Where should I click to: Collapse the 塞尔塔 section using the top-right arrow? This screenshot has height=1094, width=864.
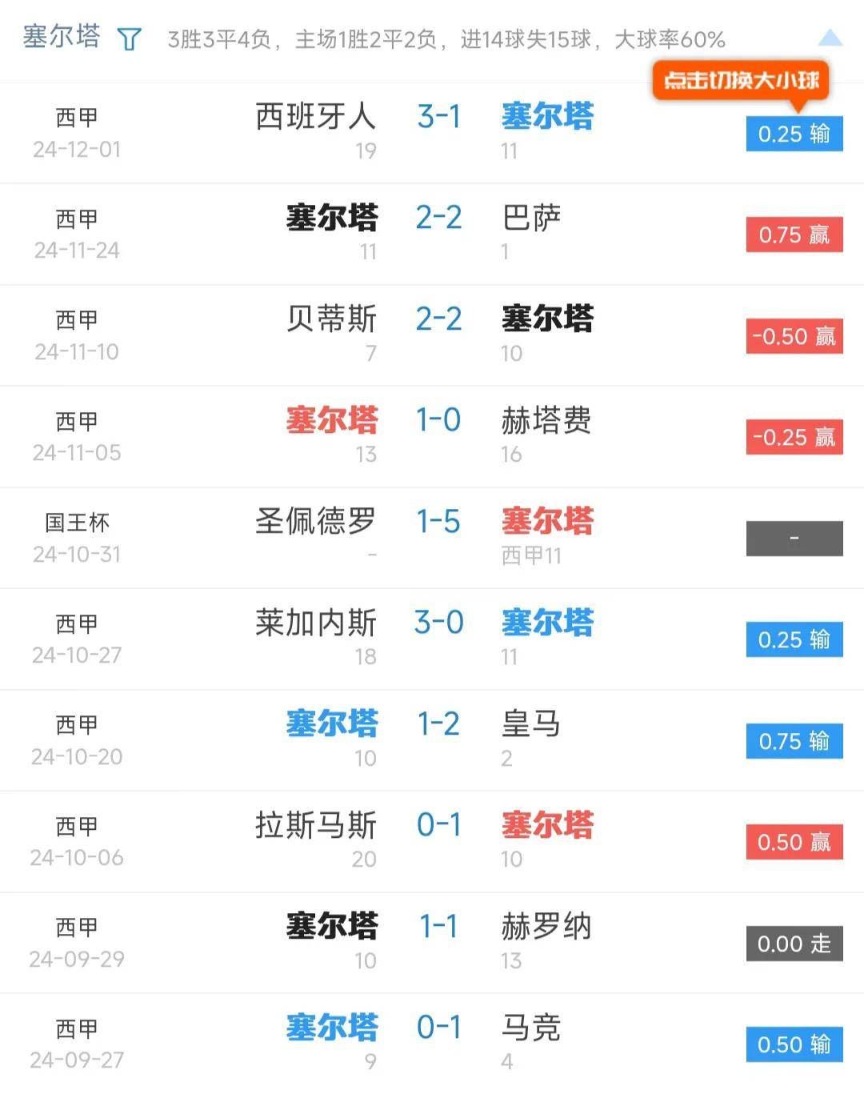(x=830, y=35)
